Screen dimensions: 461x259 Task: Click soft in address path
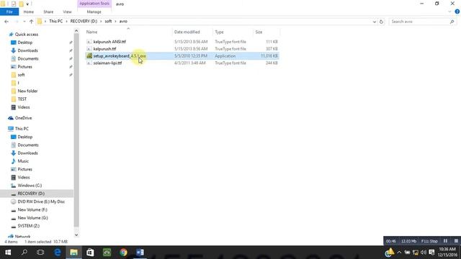(109, 22)
